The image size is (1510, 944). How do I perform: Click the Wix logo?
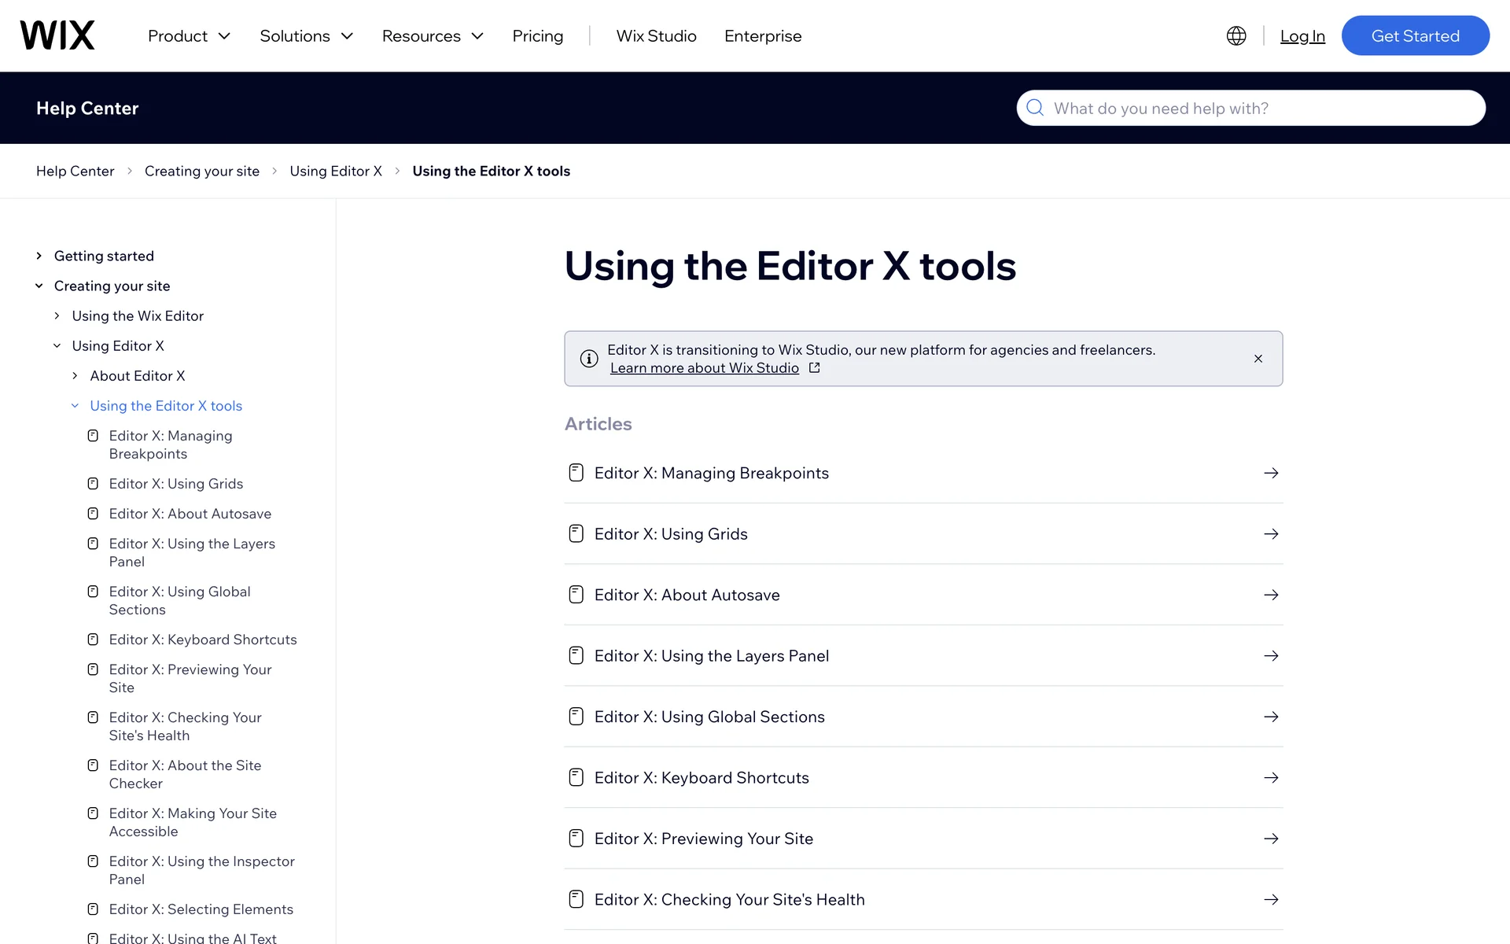point(57,35)
